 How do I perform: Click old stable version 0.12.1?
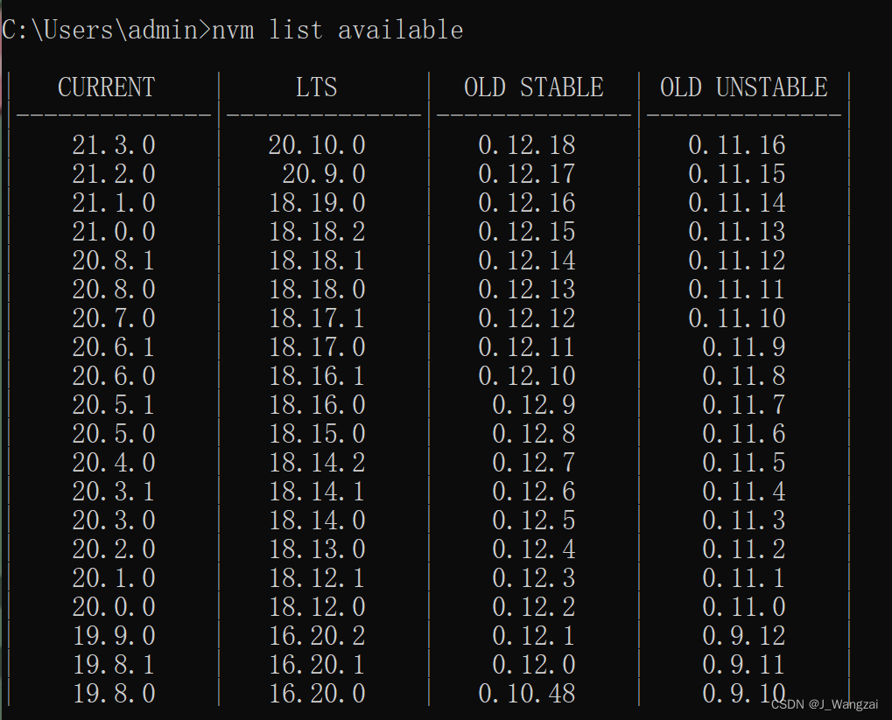534,636
